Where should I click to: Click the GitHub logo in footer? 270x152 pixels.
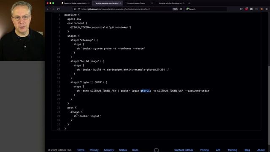pos(157,150)
